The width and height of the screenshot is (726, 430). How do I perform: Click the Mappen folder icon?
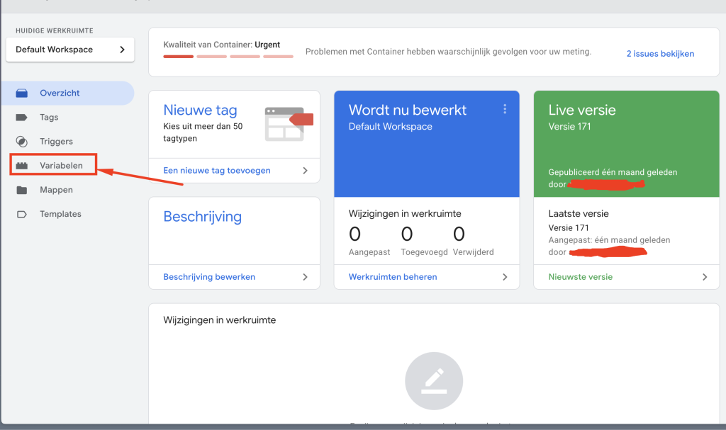point(22,190)
